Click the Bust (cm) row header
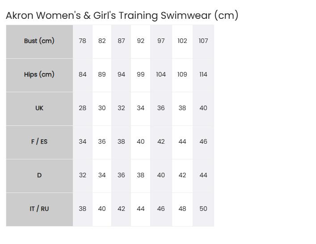Image resolution: width=316 pixels, height=244 pixels. tap(39, 42)
